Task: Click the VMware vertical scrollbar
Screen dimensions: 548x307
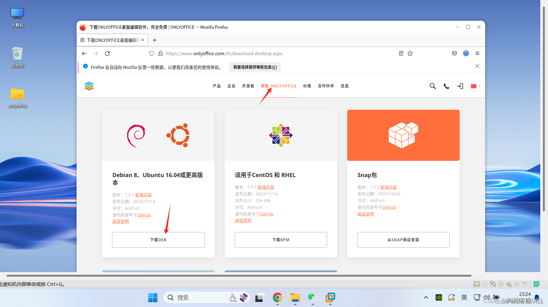Action: click(x=544, y=109)
